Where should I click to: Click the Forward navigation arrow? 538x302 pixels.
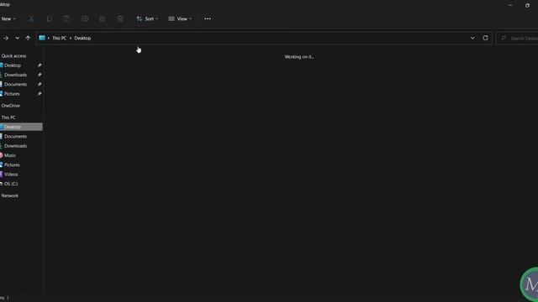point(6,38)
